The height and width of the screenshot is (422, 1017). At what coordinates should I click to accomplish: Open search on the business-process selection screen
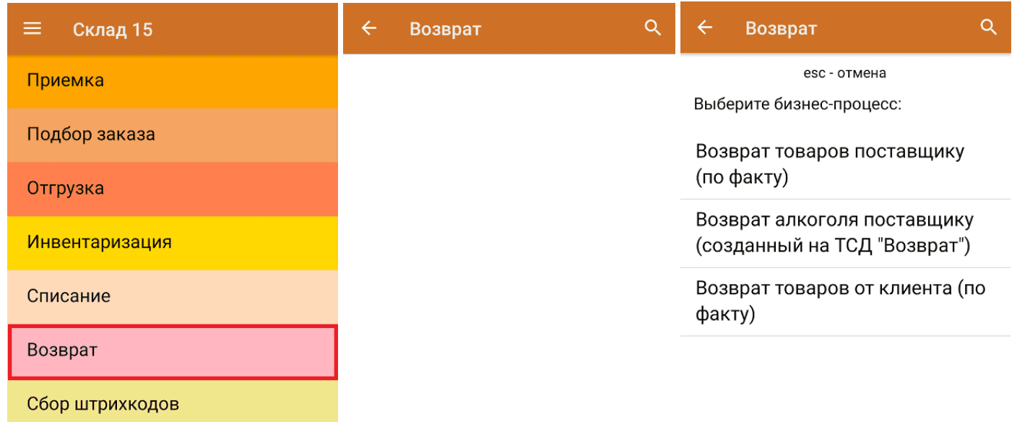tap(988, 28)
